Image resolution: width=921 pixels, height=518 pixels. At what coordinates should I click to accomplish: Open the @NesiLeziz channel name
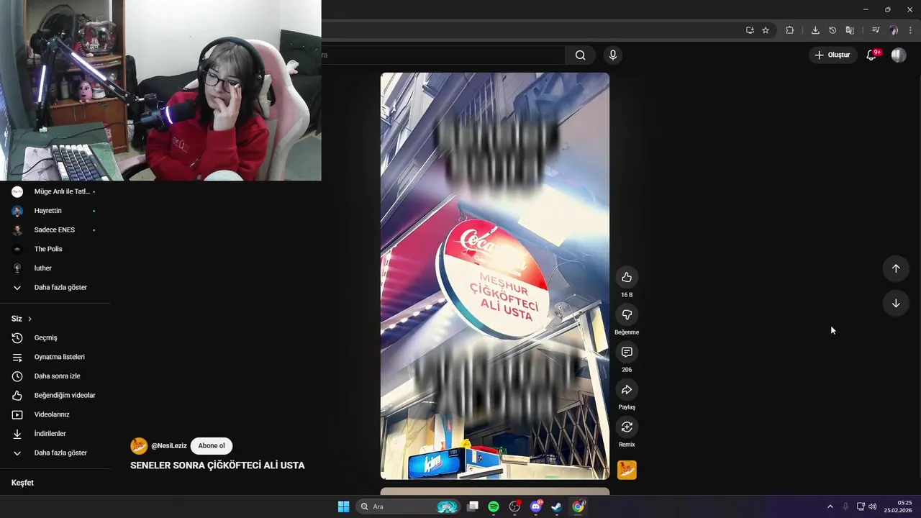point(169,446)
